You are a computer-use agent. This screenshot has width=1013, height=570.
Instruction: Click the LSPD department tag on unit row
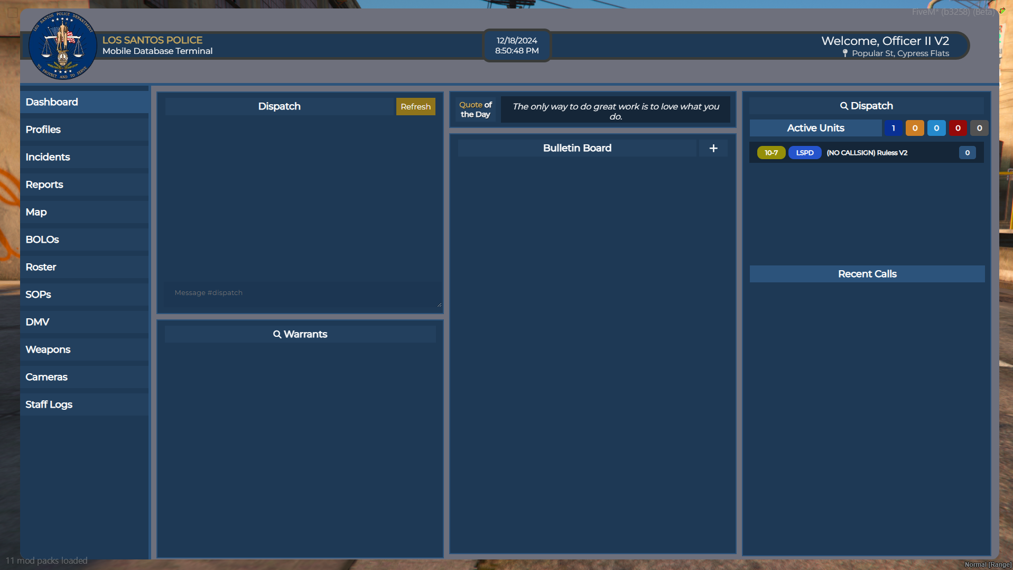point(805,153)
